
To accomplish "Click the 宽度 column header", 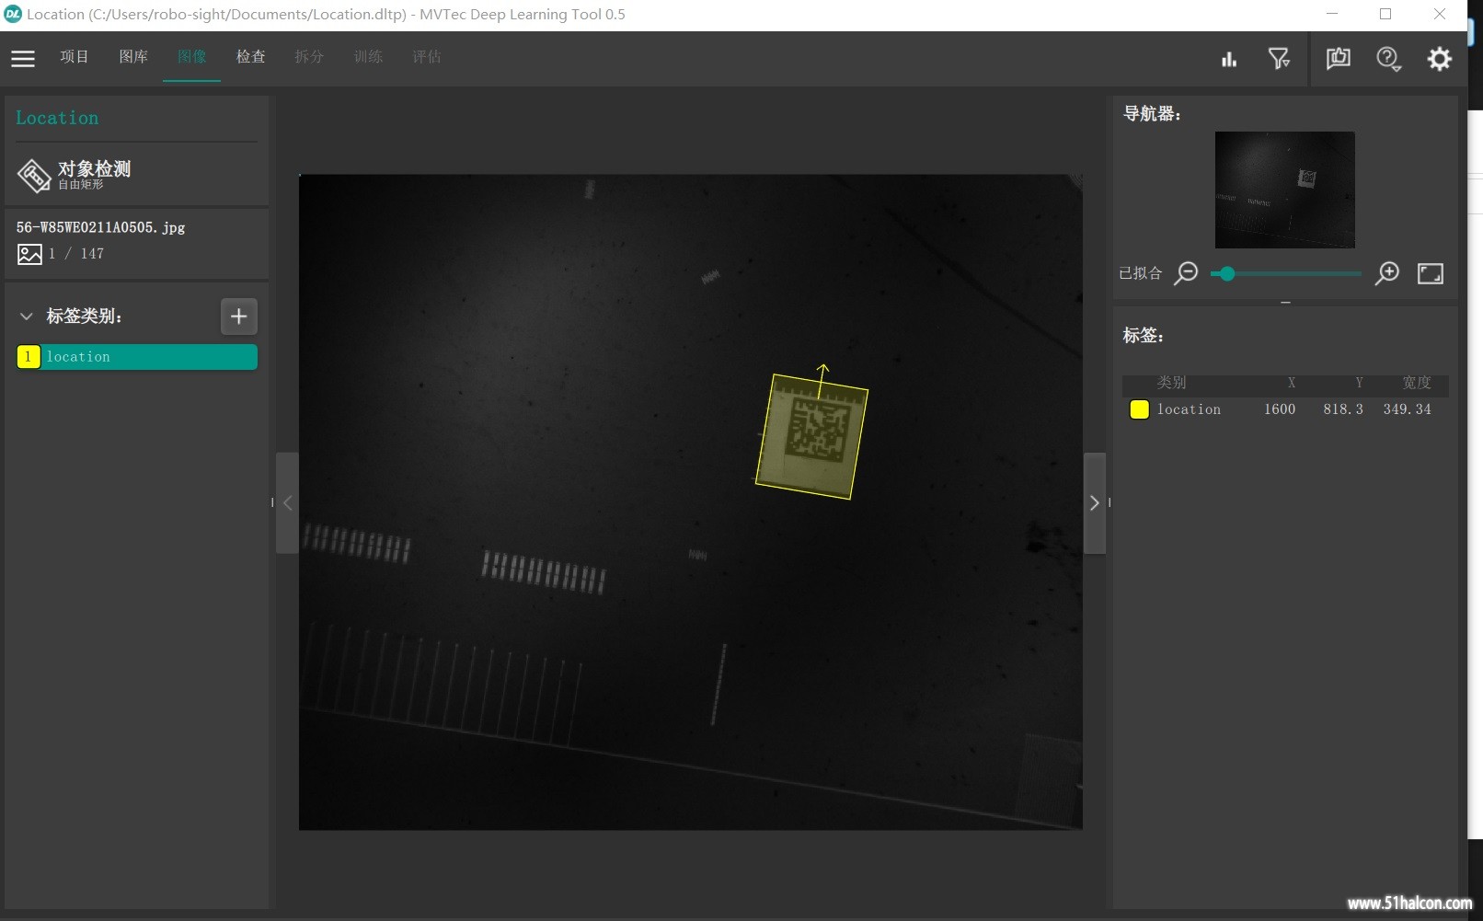I will tap(1416, 383).
